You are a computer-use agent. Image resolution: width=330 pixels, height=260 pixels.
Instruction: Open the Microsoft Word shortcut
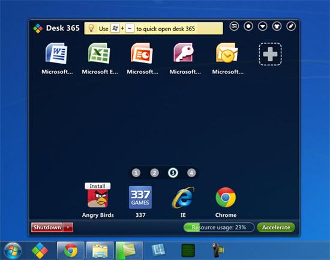click(x=56, y=53)
